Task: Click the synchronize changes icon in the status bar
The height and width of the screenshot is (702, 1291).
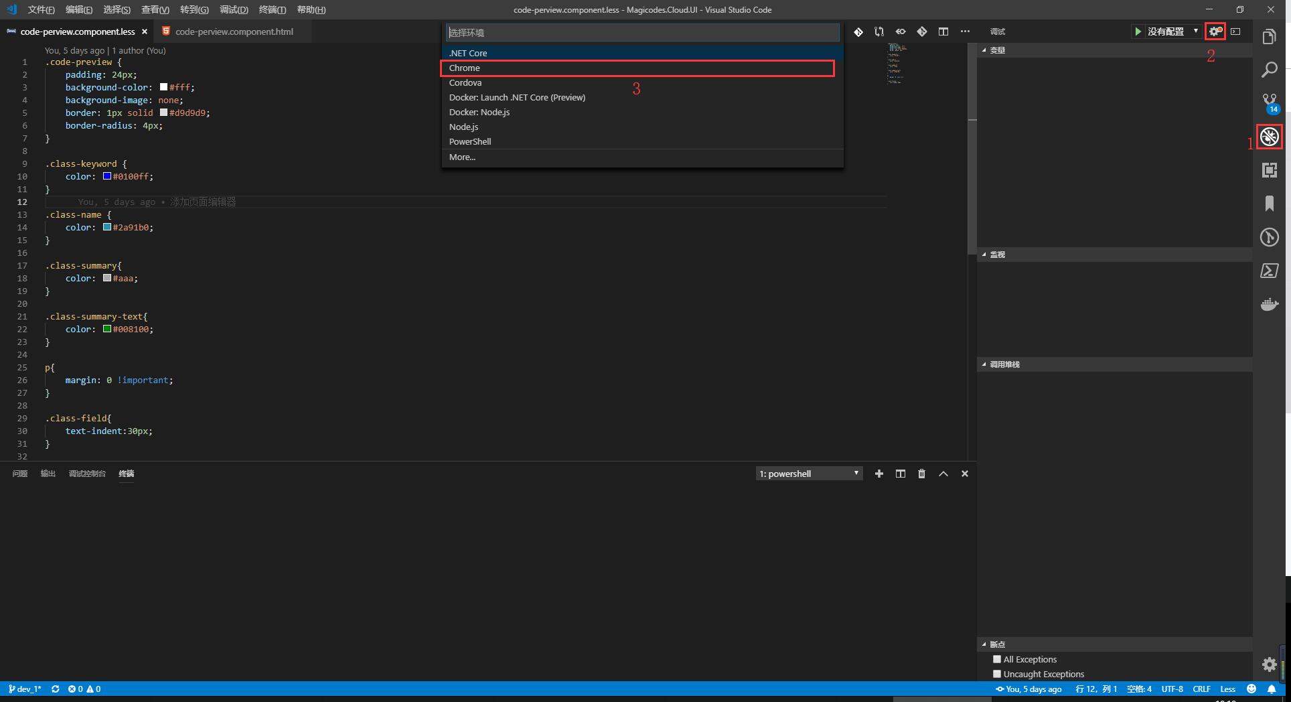Action: (56, 689)
